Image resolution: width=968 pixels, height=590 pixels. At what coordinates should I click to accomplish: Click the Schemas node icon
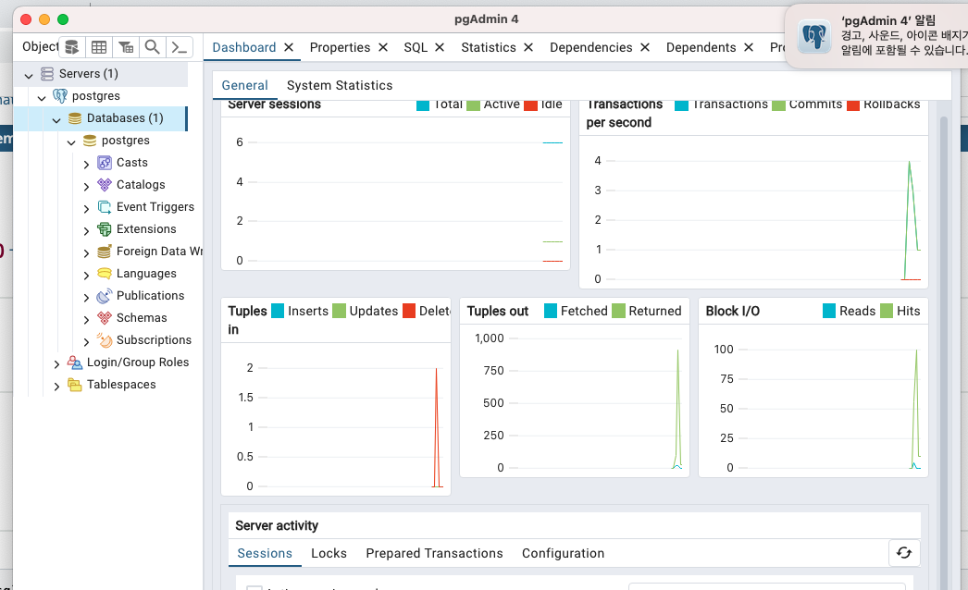click(x=105, y=318)
